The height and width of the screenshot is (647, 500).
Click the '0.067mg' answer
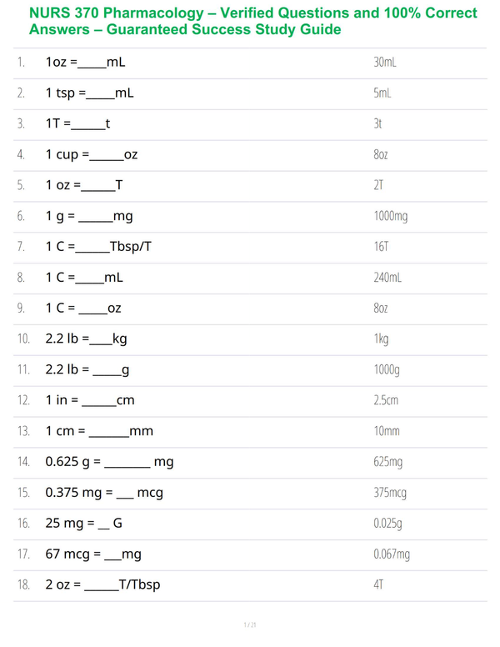pos(392,554)
